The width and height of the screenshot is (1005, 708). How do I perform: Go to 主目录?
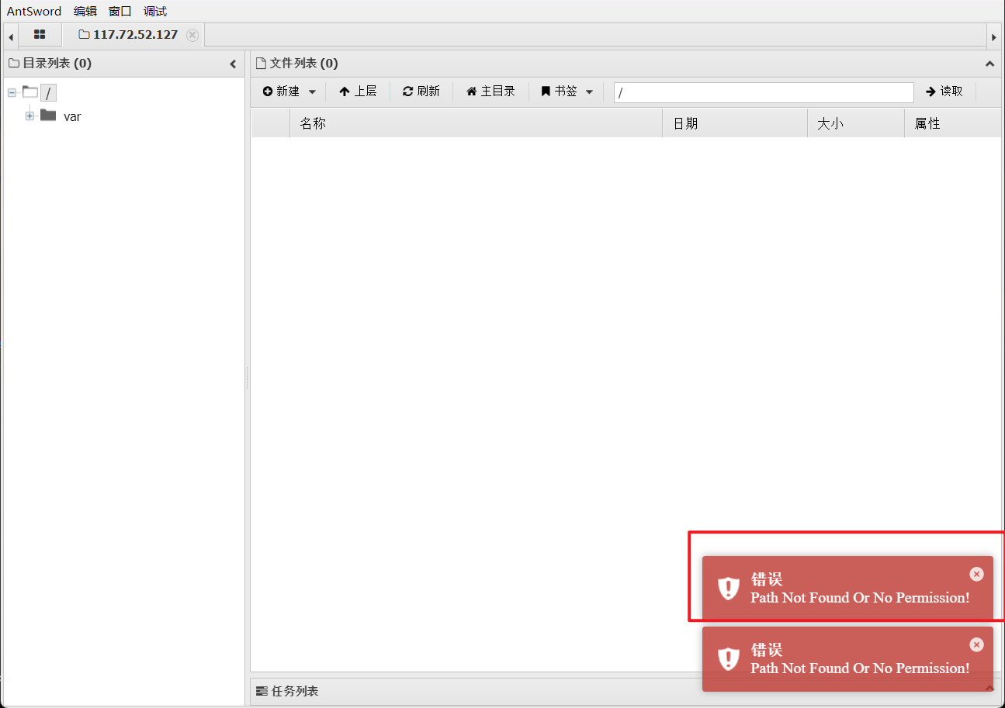click(490, 92)
